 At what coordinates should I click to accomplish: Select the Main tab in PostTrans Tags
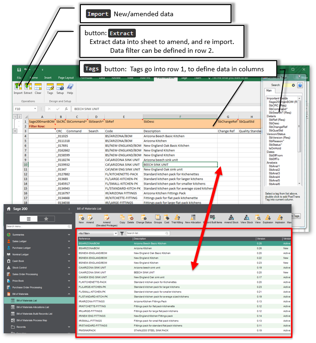269,91
